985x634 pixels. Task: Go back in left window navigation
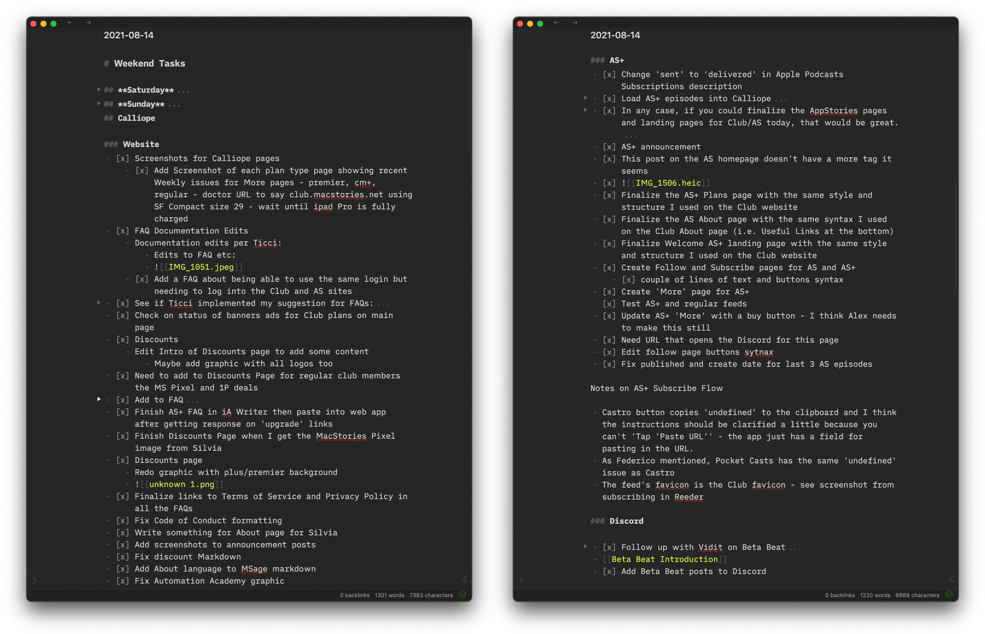point(70,23)
